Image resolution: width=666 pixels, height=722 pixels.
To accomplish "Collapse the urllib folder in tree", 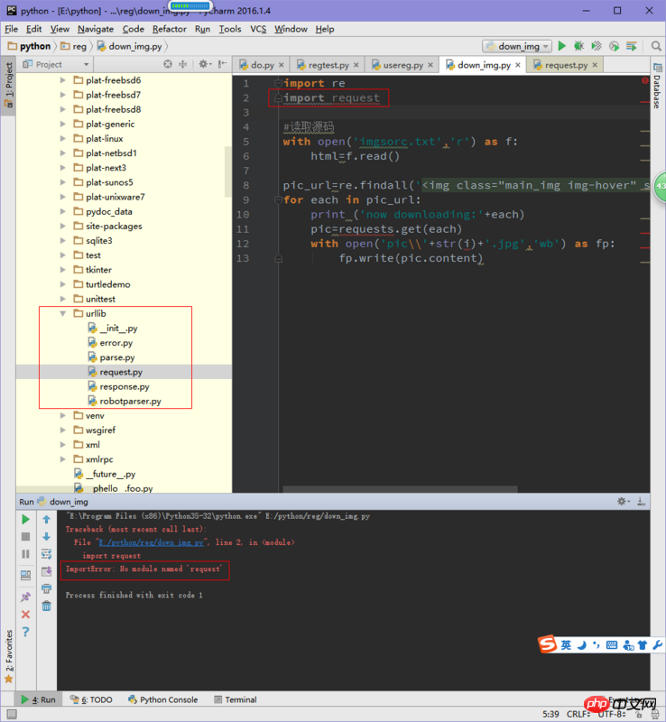I will 63,314.
